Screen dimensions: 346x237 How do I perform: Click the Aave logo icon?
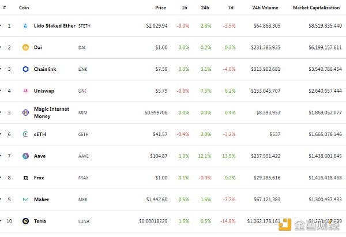tap(25, 156)
